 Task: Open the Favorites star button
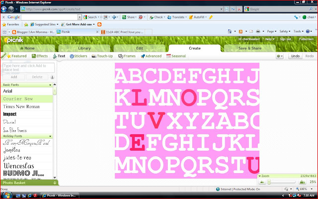[11, 24]
